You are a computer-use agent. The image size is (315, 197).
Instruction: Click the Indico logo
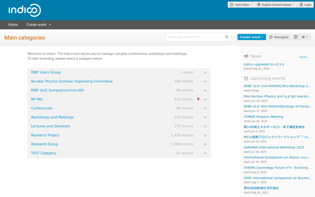click(25, 11)
